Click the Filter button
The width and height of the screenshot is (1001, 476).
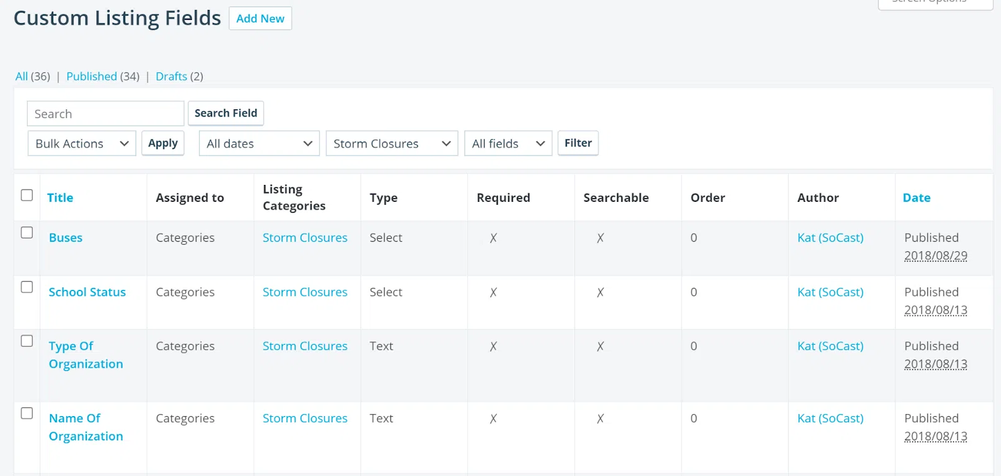577,143
